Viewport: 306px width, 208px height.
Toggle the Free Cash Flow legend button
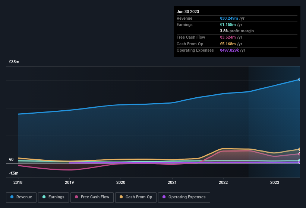click(x=92, y=197)
